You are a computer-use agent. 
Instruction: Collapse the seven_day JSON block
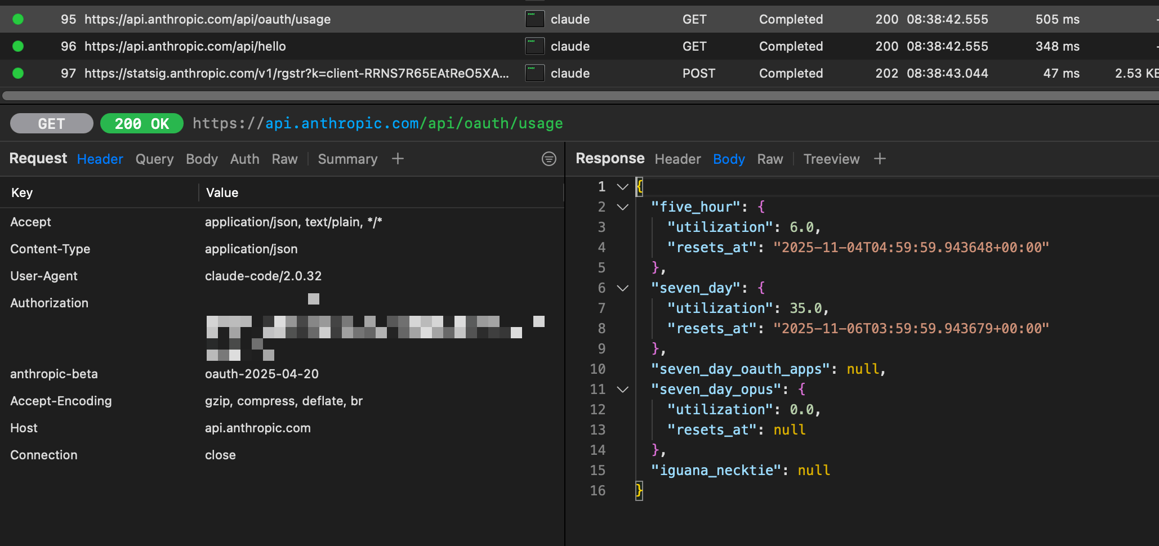[622, 288]
